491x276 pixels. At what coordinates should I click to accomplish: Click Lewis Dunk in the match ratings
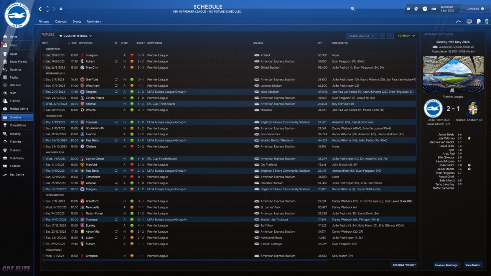[447, 146]
